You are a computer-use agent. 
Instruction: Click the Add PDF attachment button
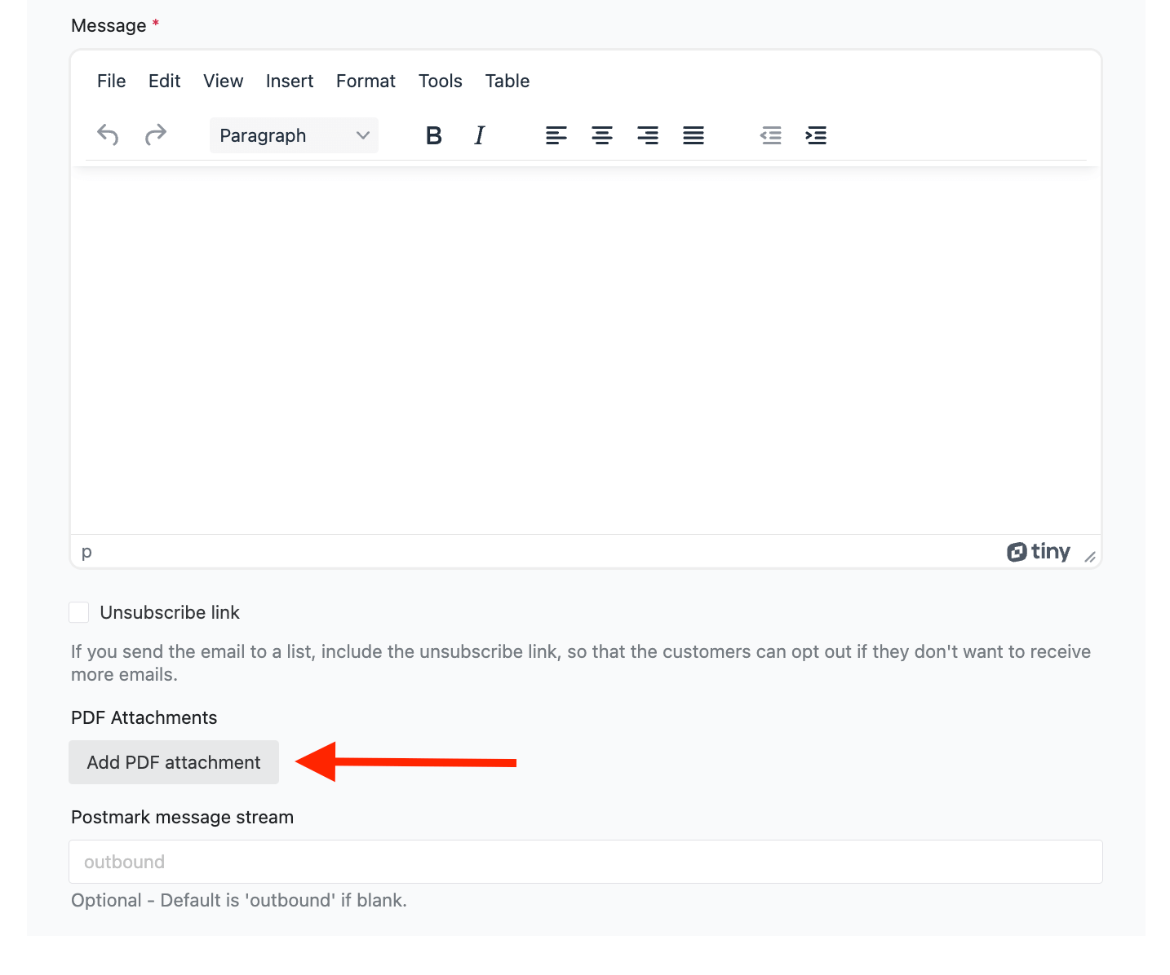(x=174, y=762)
